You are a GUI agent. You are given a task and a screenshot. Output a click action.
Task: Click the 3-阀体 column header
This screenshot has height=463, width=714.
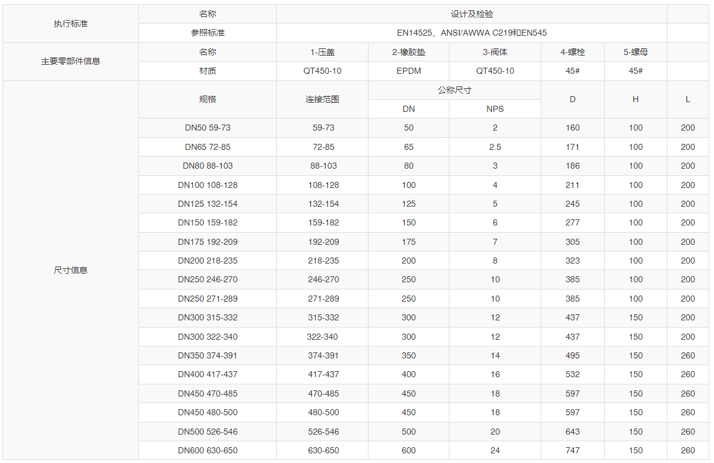pyautogui.click(x=494, y=52)
